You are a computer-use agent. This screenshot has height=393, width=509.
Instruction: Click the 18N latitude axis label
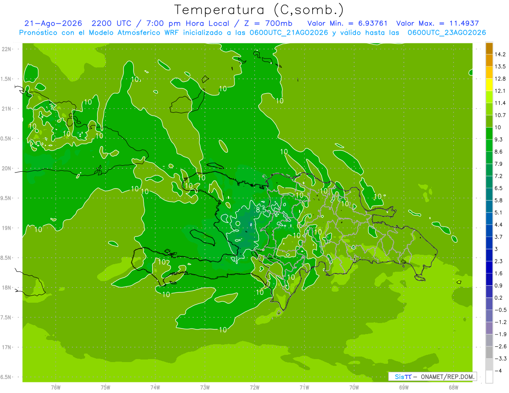point(6,287)
